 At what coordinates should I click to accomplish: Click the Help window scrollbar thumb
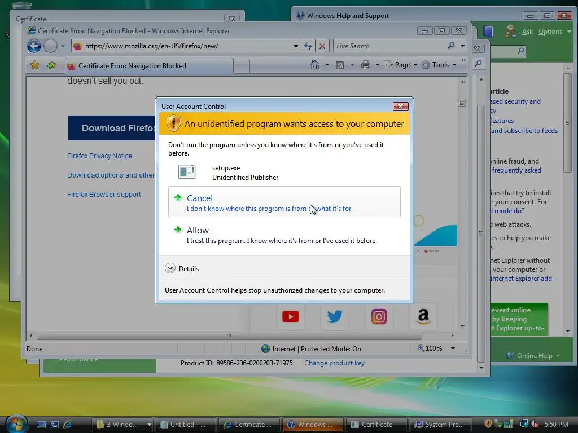pyautogui.click(x=567, y=122)
